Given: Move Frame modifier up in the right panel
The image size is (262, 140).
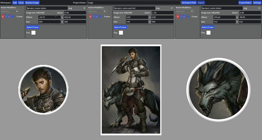Looking at the screenshot, I should click(181, 16).
